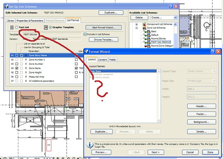Select the Text List radio button
This screenshot has width=223, height=159.
tap(16, 27)
